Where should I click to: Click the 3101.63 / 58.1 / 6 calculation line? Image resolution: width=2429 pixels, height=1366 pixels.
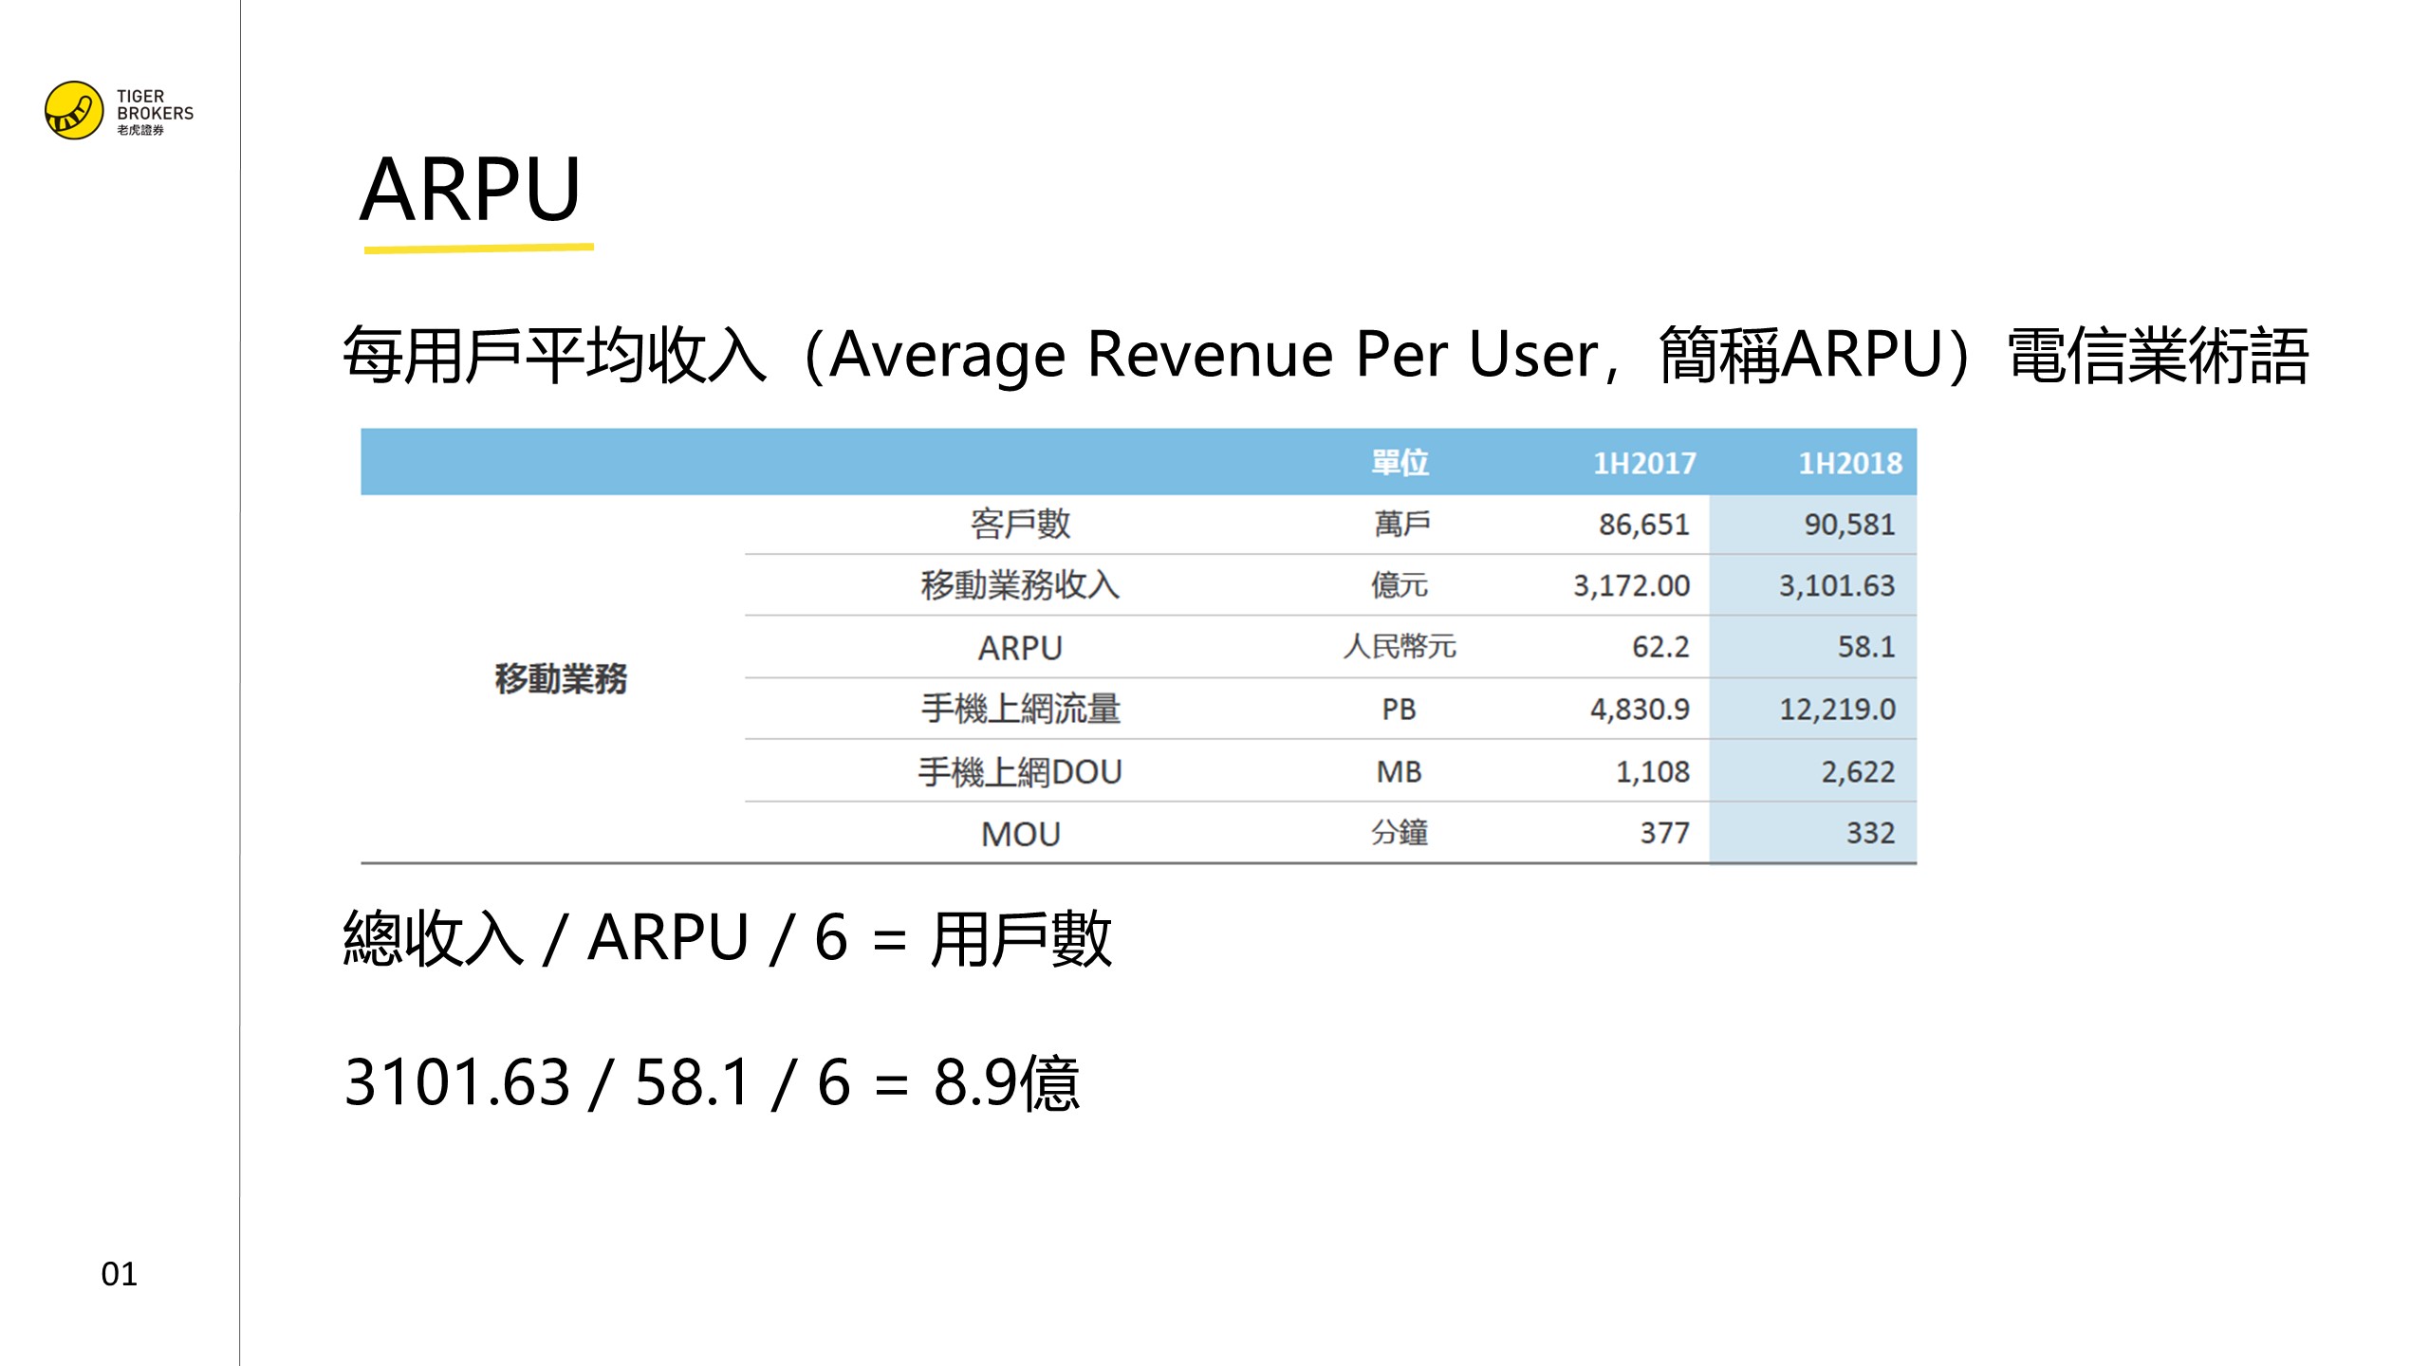pyautogui.click(x=712, y=1082)
